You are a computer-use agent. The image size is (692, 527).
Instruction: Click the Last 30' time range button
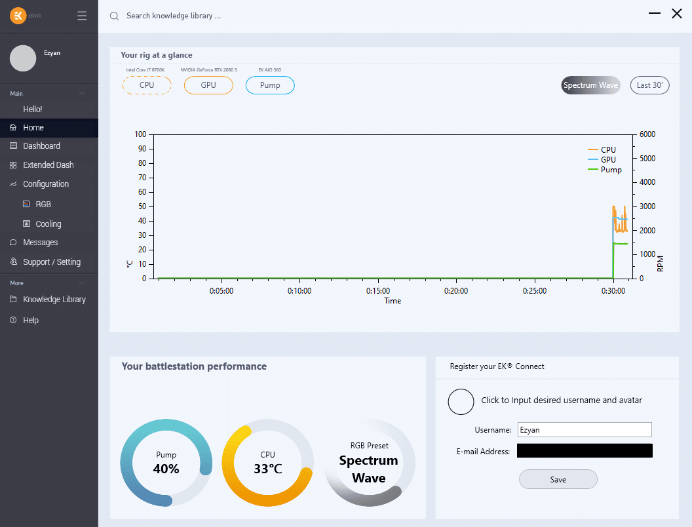pos(649,85)
